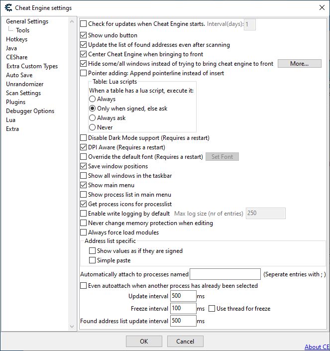Enable Disable Dark Mode support
Screen dimensions: 330x351
(x=83, y=138)
